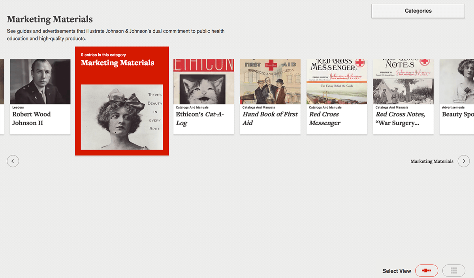Screen dimensions: 474x278
Task: Click 'Catalogs And Manuals' label above Ethicon title
Action: point(192,107)
